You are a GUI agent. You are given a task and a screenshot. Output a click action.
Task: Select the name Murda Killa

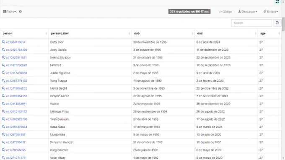pyautogui.click(x=57, y=135)
